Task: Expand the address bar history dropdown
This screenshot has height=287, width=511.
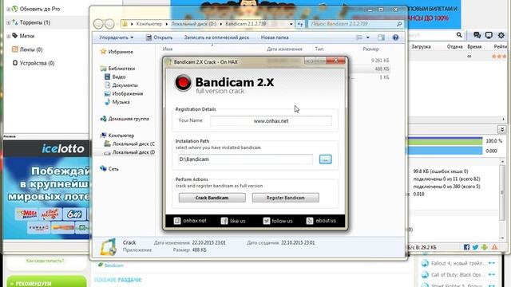Action: (x=291, y=24)
